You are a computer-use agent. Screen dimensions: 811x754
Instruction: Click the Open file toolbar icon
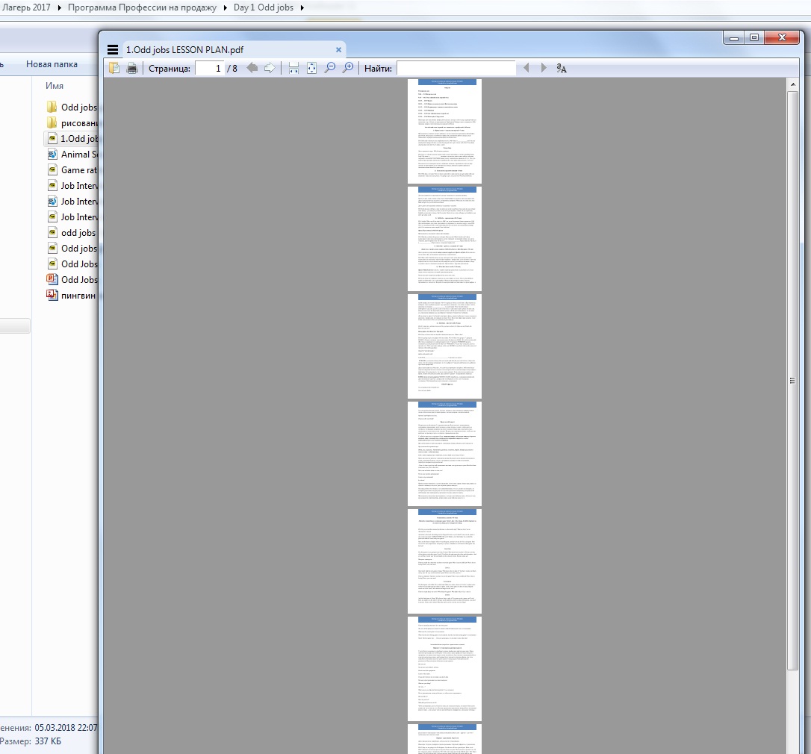pyautogui.click(x=114, y=68)
